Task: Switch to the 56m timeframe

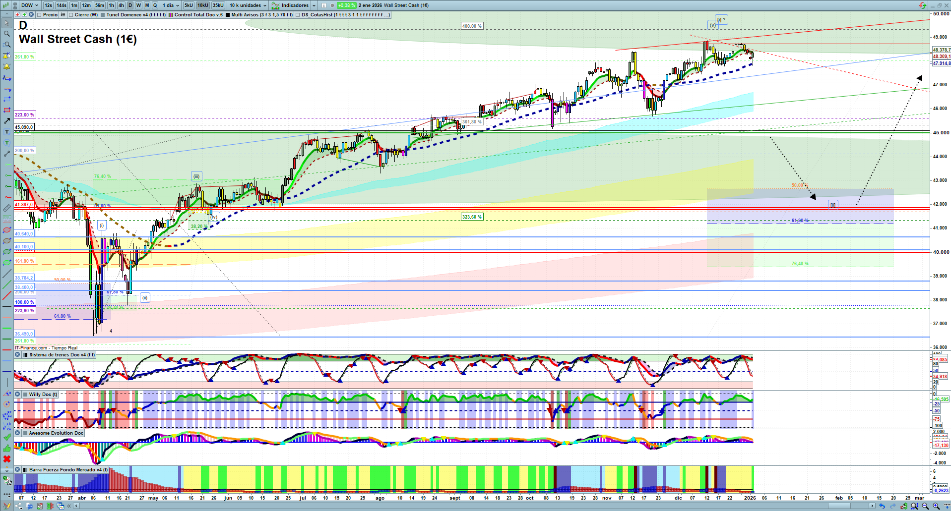Action: pos(100,5)
